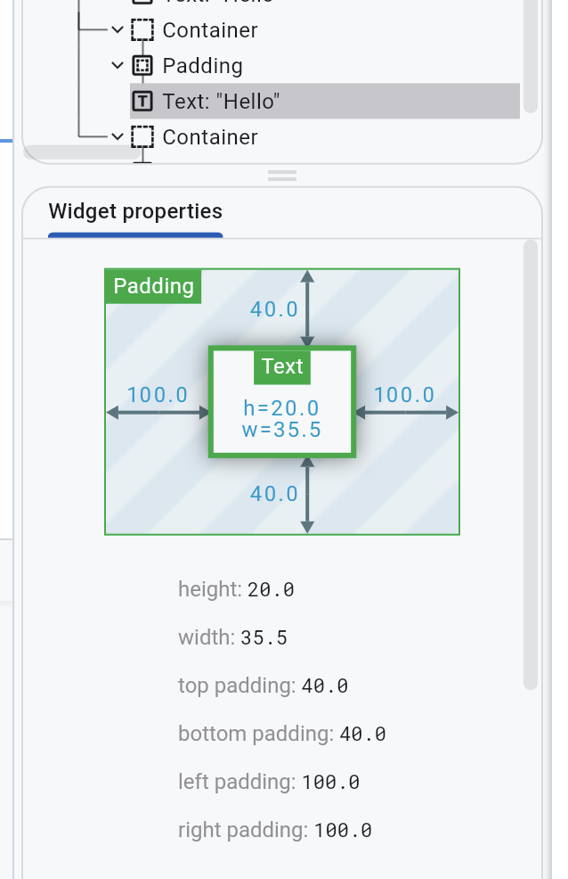
Task: Click the top padding arrow in layout diagram
Action: [x=307, y=308]
